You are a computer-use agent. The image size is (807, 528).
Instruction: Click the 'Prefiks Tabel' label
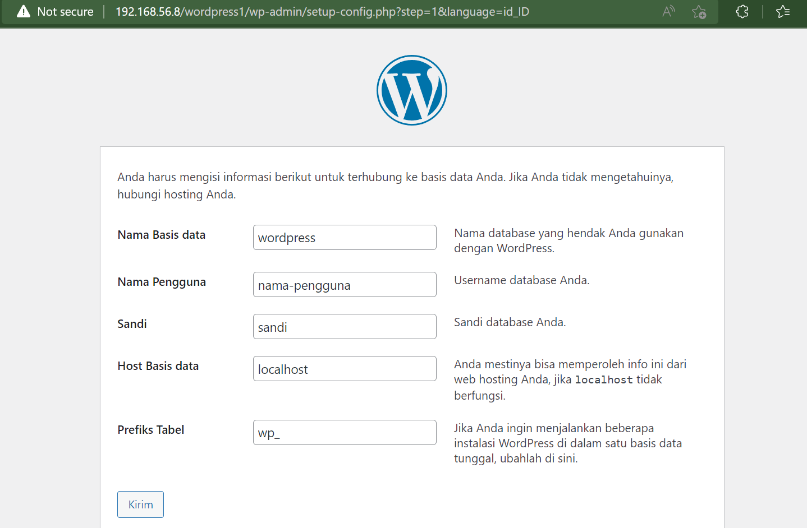coord(151,430)
